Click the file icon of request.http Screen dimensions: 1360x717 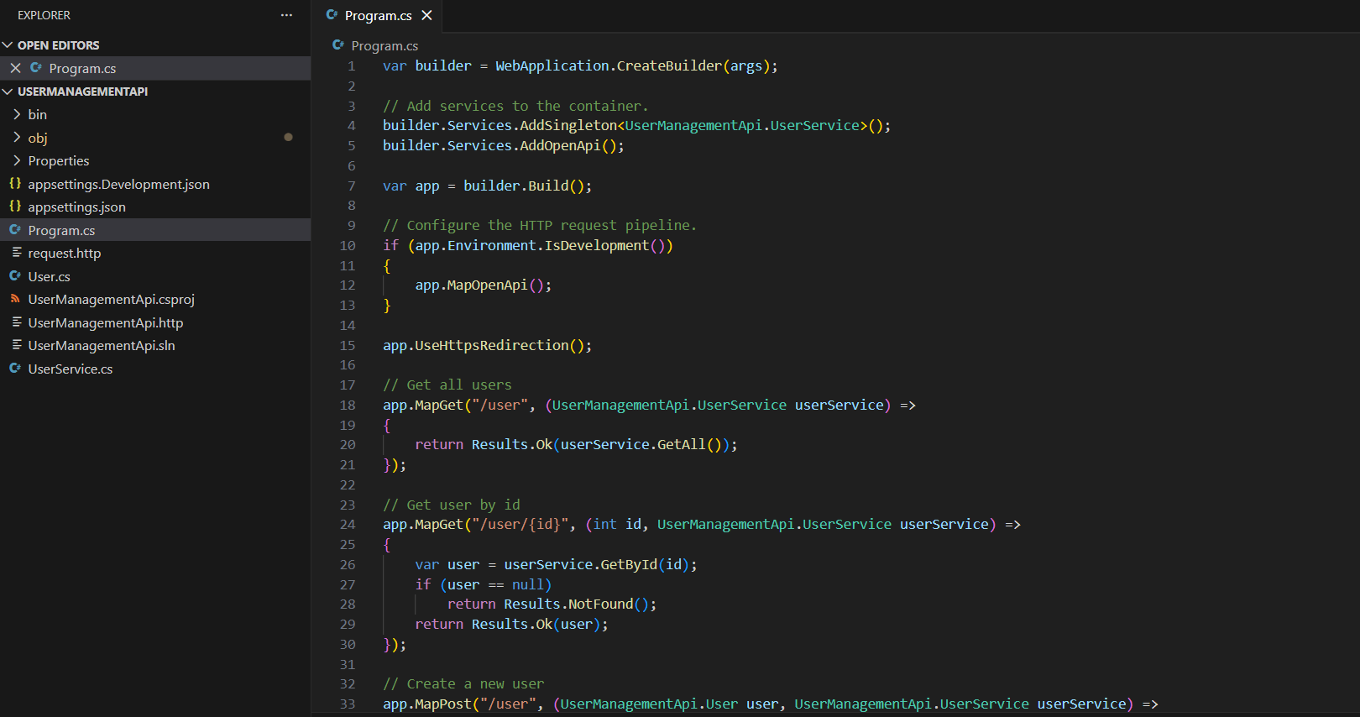(x=16, y=253)
